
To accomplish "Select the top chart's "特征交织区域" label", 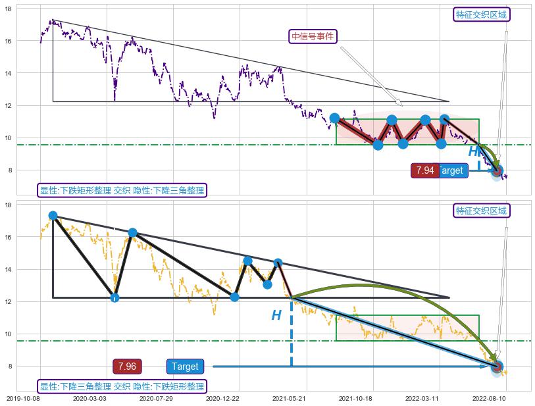I will coord(482,14).
